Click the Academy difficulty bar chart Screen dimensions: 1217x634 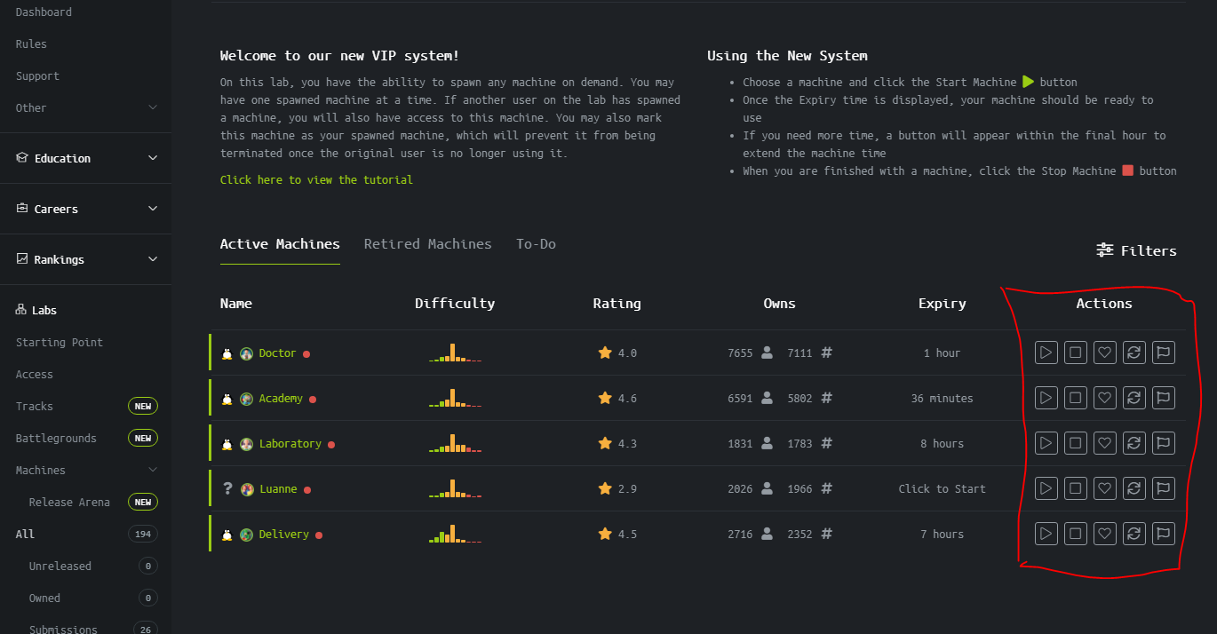(x=455, y=399)
